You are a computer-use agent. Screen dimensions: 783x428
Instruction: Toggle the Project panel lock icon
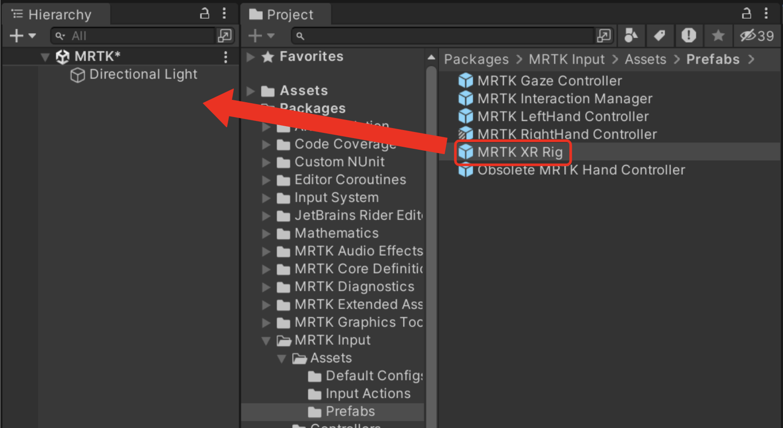pos(746,13)
